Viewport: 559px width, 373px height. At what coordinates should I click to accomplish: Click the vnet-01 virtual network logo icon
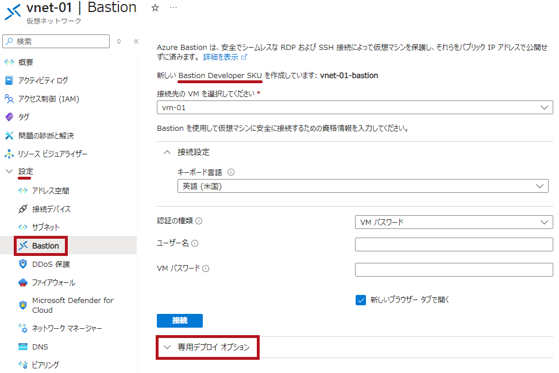(13, 13)
